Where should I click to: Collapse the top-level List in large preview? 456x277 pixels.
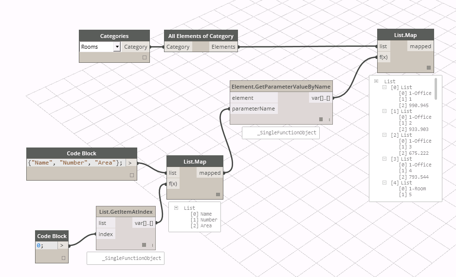click(x=376, y=81)
